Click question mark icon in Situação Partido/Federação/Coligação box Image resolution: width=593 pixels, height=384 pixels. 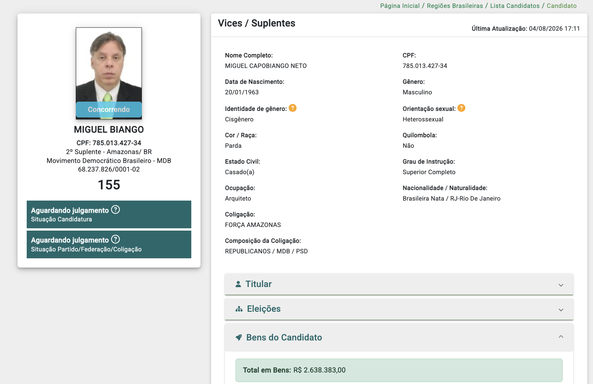point(115,239)
